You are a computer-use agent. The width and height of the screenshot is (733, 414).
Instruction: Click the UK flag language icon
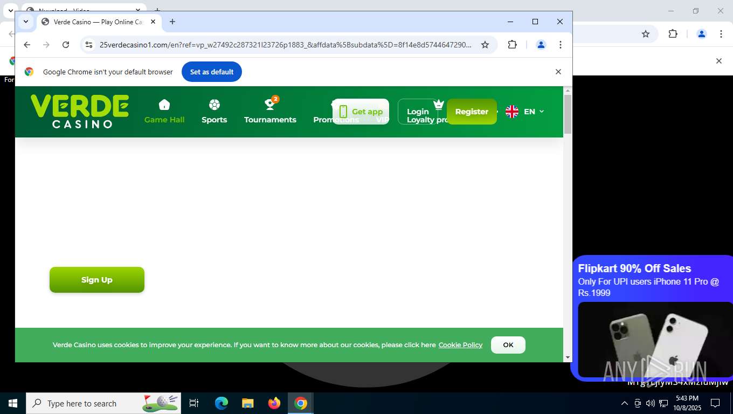(512, 112)
